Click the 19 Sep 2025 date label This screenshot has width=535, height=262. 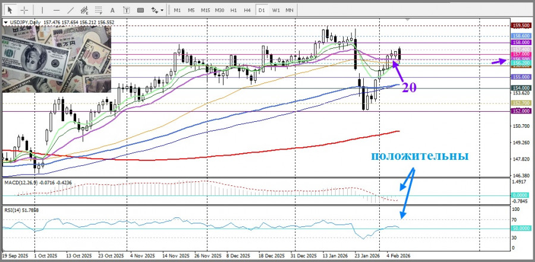(x=16, y=255)
